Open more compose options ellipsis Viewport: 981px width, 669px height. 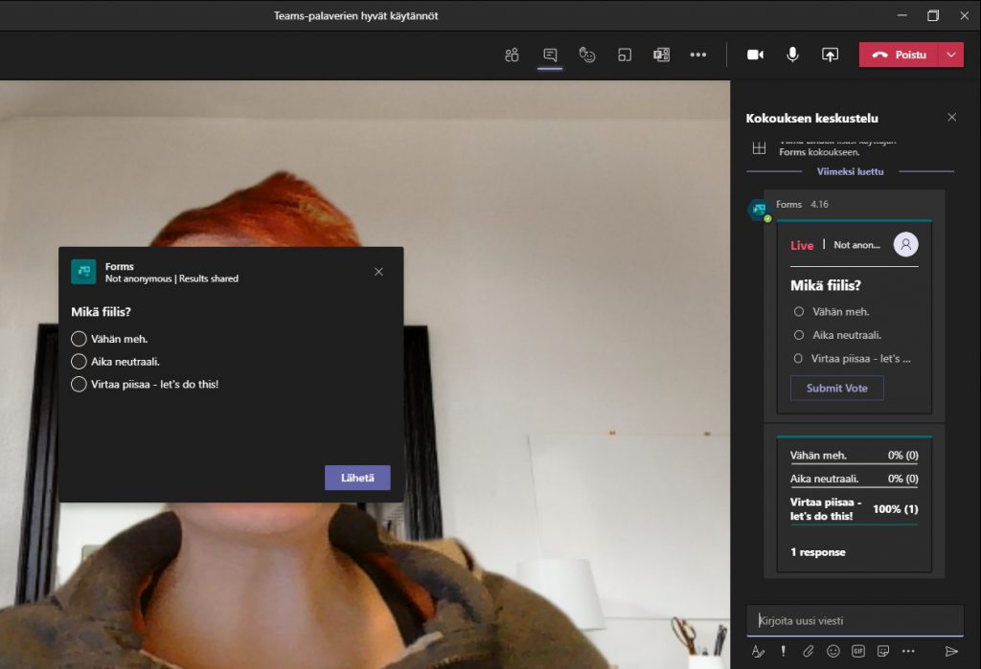(908, 652)
